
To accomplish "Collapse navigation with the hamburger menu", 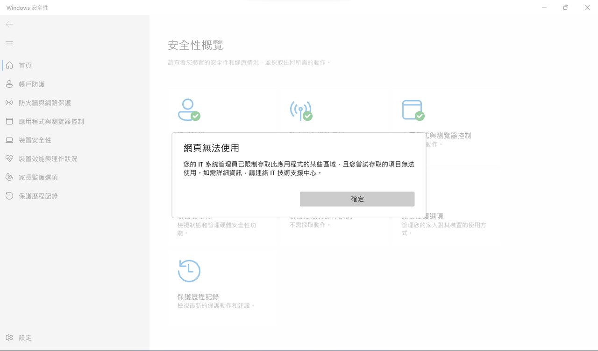I will pyautogui.click(x=9, y=43).
